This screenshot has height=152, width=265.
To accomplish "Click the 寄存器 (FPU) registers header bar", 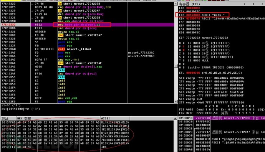I will [221, 4].
